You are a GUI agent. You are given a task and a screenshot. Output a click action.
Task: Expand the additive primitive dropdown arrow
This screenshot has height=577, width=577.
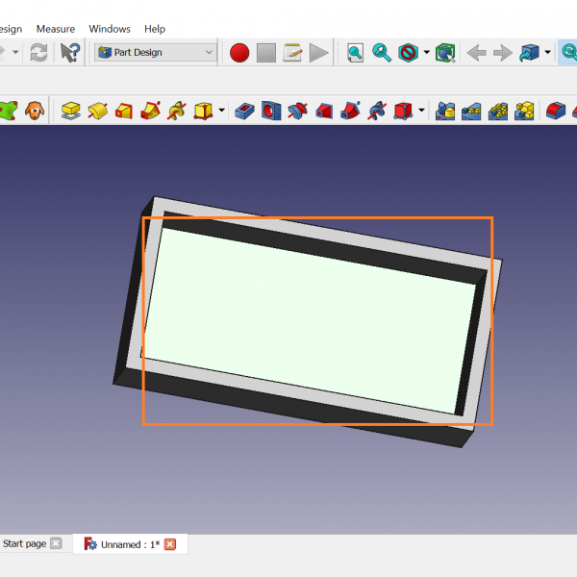click(x=222, y=111)
